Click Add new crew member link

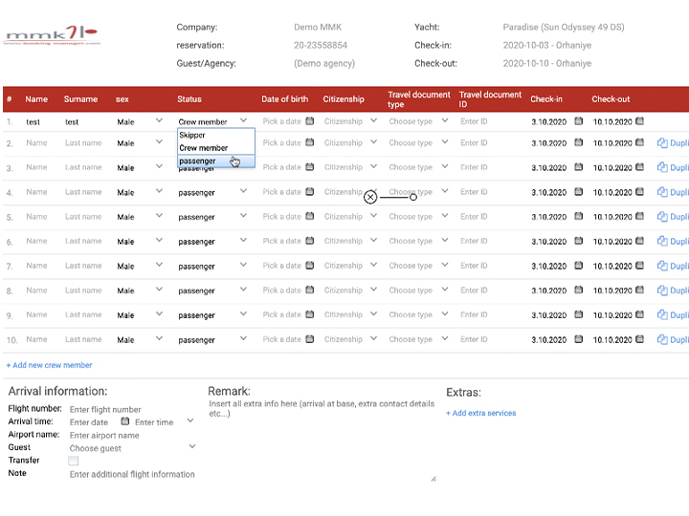click(x=49, y=365)
